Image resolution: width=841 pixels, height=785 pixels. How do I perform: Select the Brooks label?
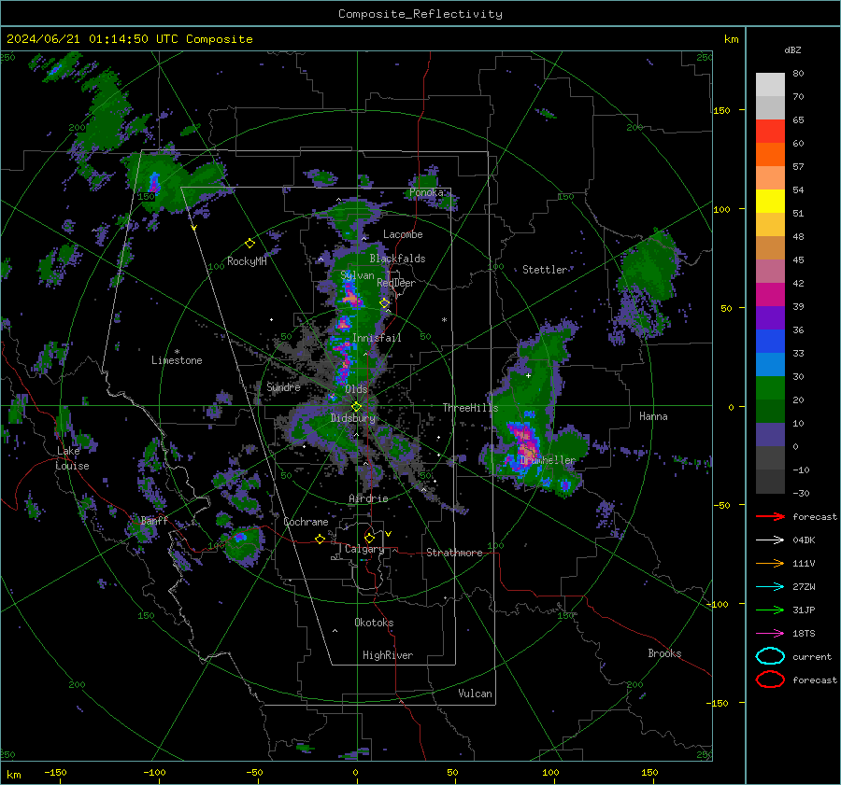pyautogui.click(x=664, y=653)
